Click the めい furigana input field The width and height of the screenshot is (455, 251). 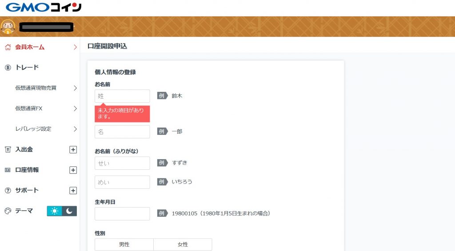tap(122, 182)
